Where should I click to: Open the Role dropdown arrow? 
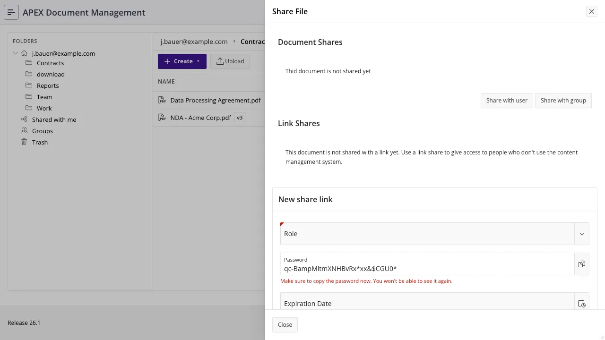(x=582, y=234)
